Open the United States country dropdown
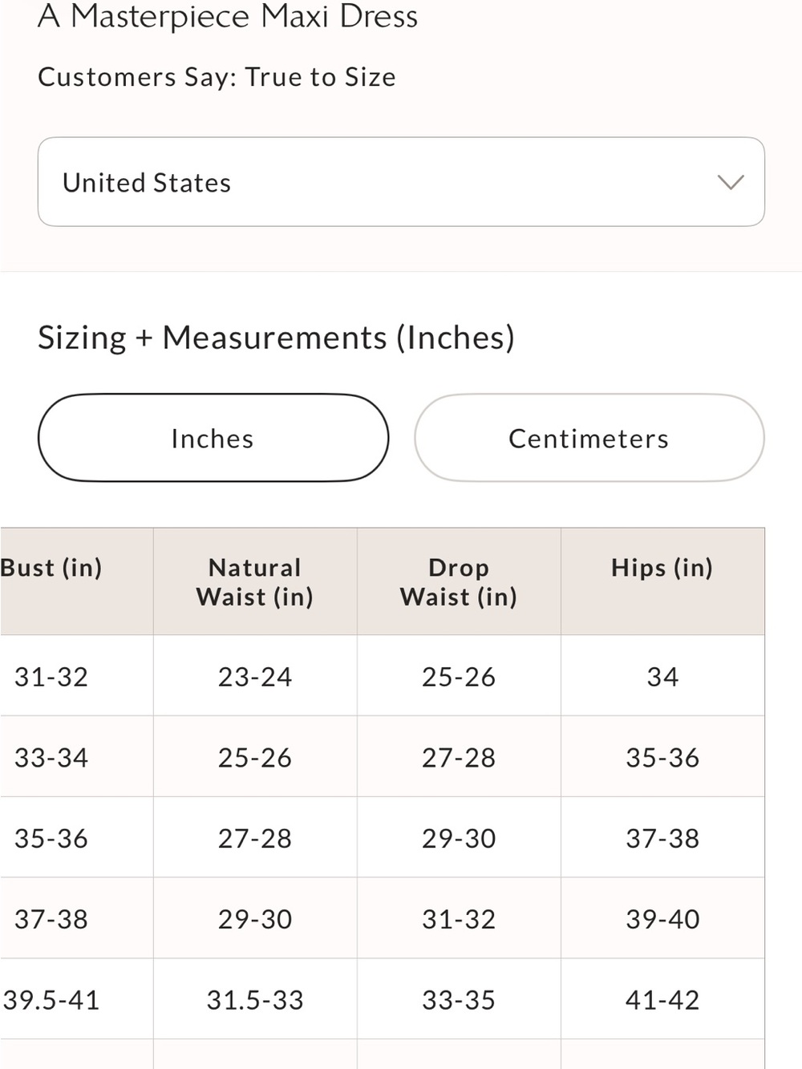The image size is (802, 1069). point(401,182)
